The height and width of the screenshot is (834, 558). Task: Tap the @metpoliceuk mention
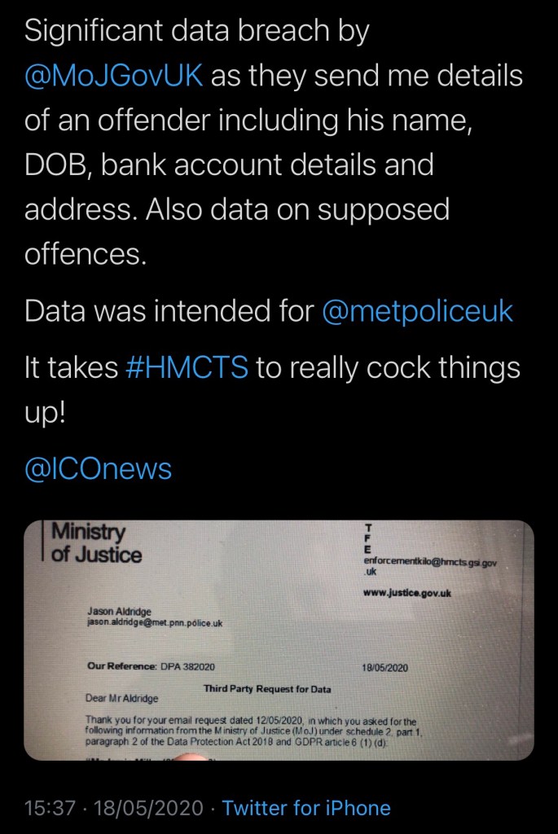(418, 311)
